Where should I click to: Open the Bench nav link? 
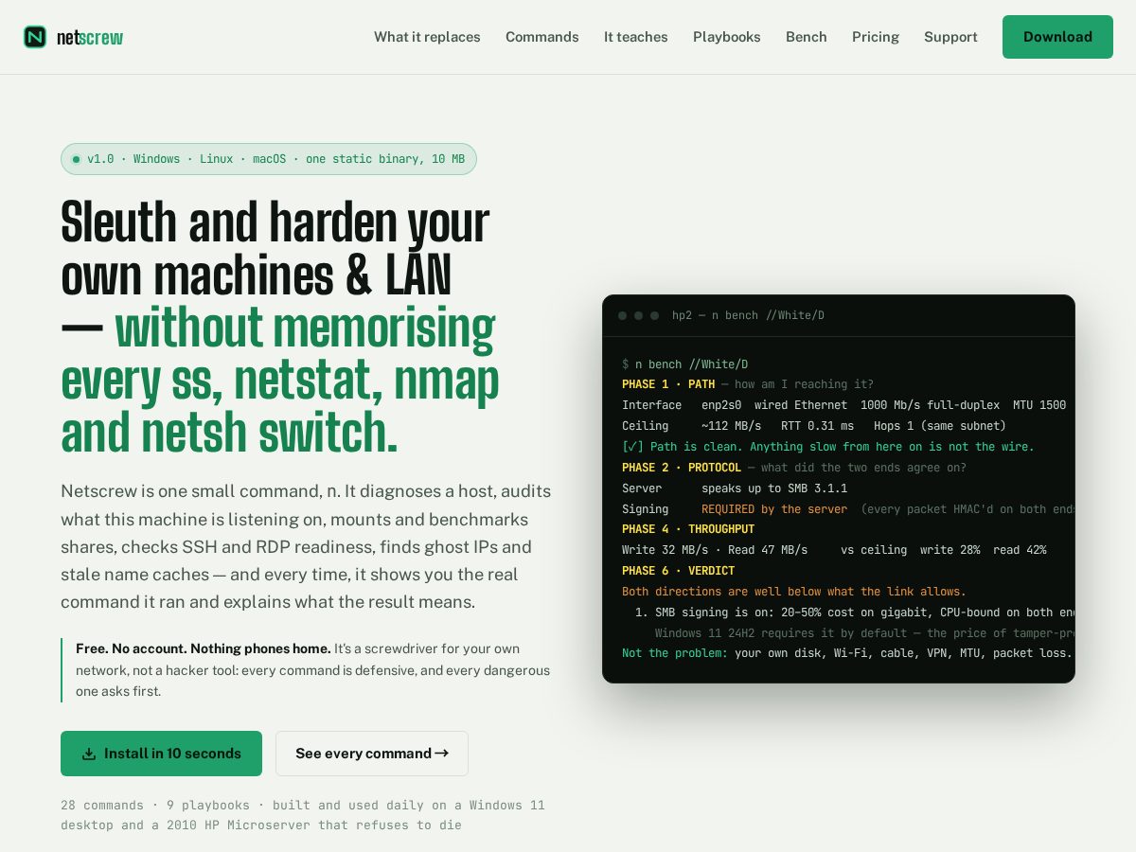807,37
